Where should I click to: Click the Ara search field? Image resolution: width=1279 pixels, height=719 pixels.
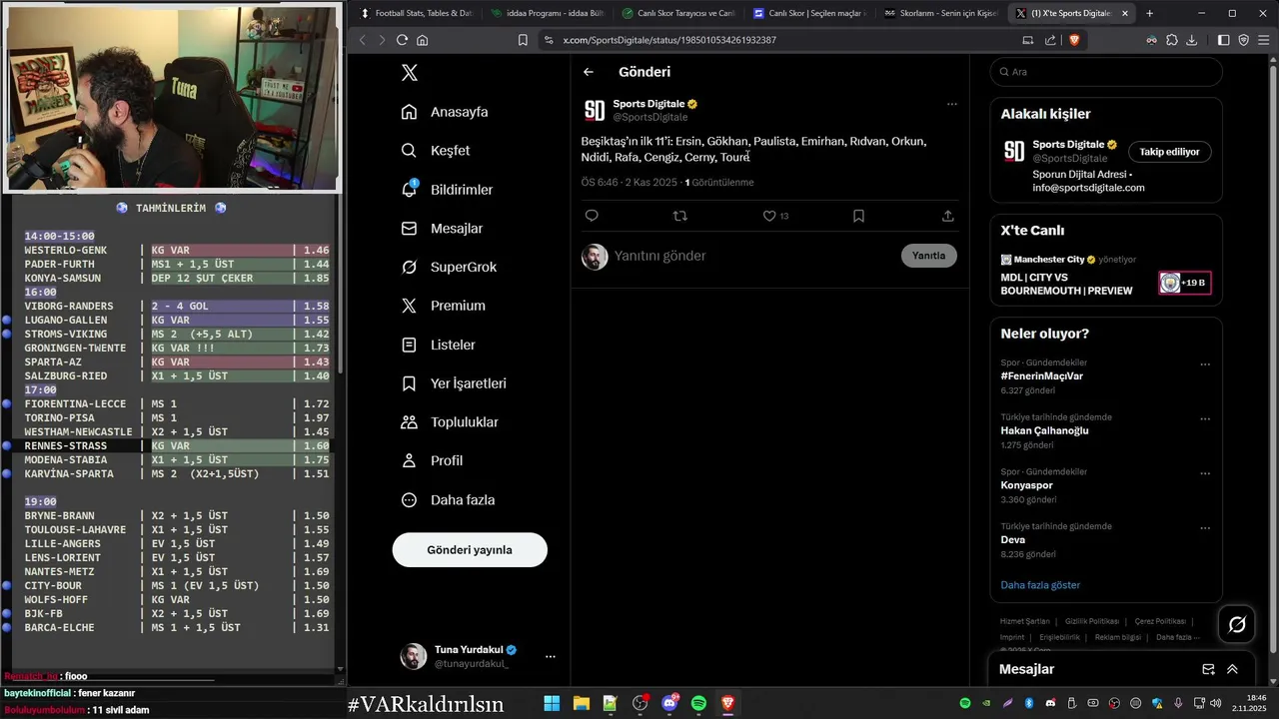pyautogui.click(x=1106, y=72)
